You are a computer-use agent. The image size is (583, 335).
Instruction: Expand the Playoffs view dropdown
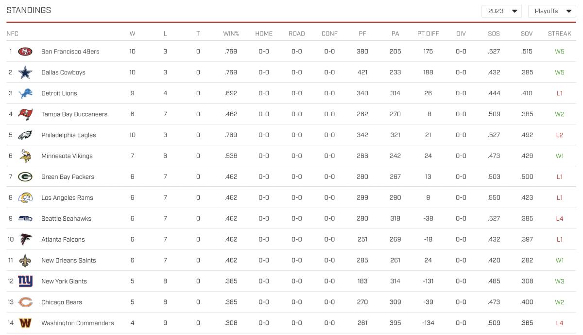[x=551, y=11]
